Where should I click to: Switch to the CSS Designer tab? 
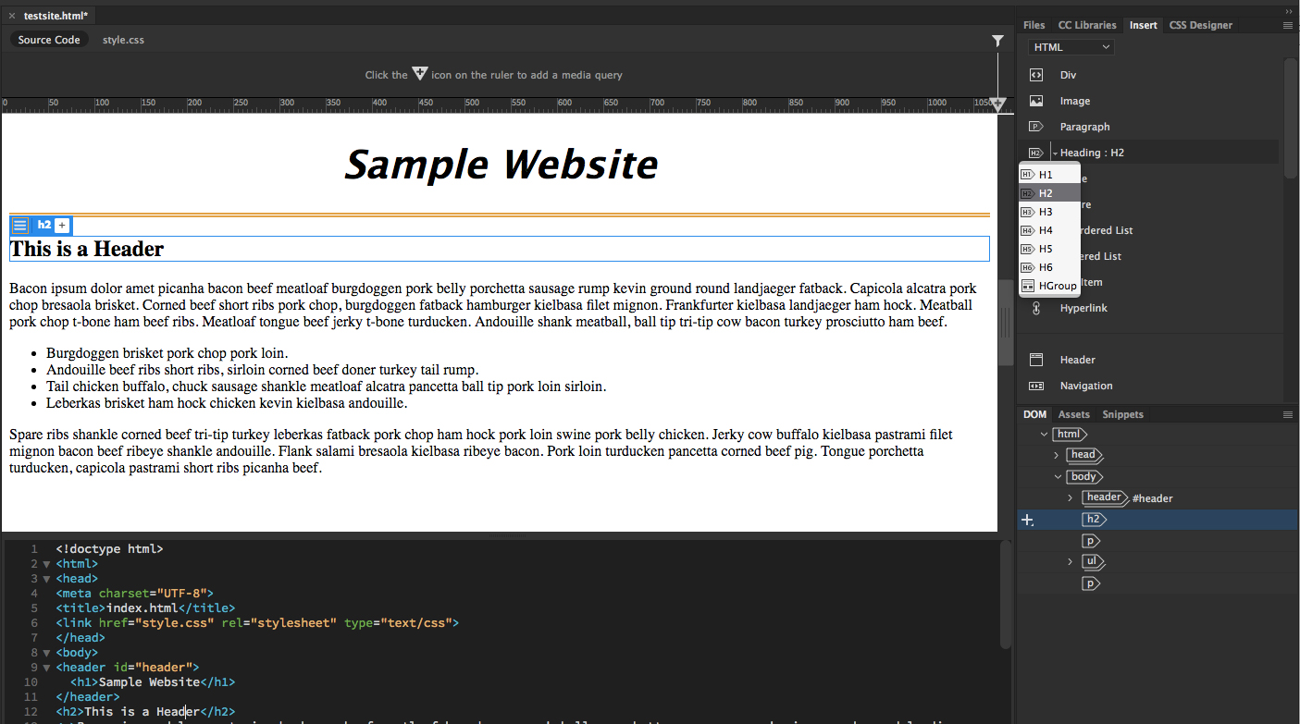(x=1200, y=25)
